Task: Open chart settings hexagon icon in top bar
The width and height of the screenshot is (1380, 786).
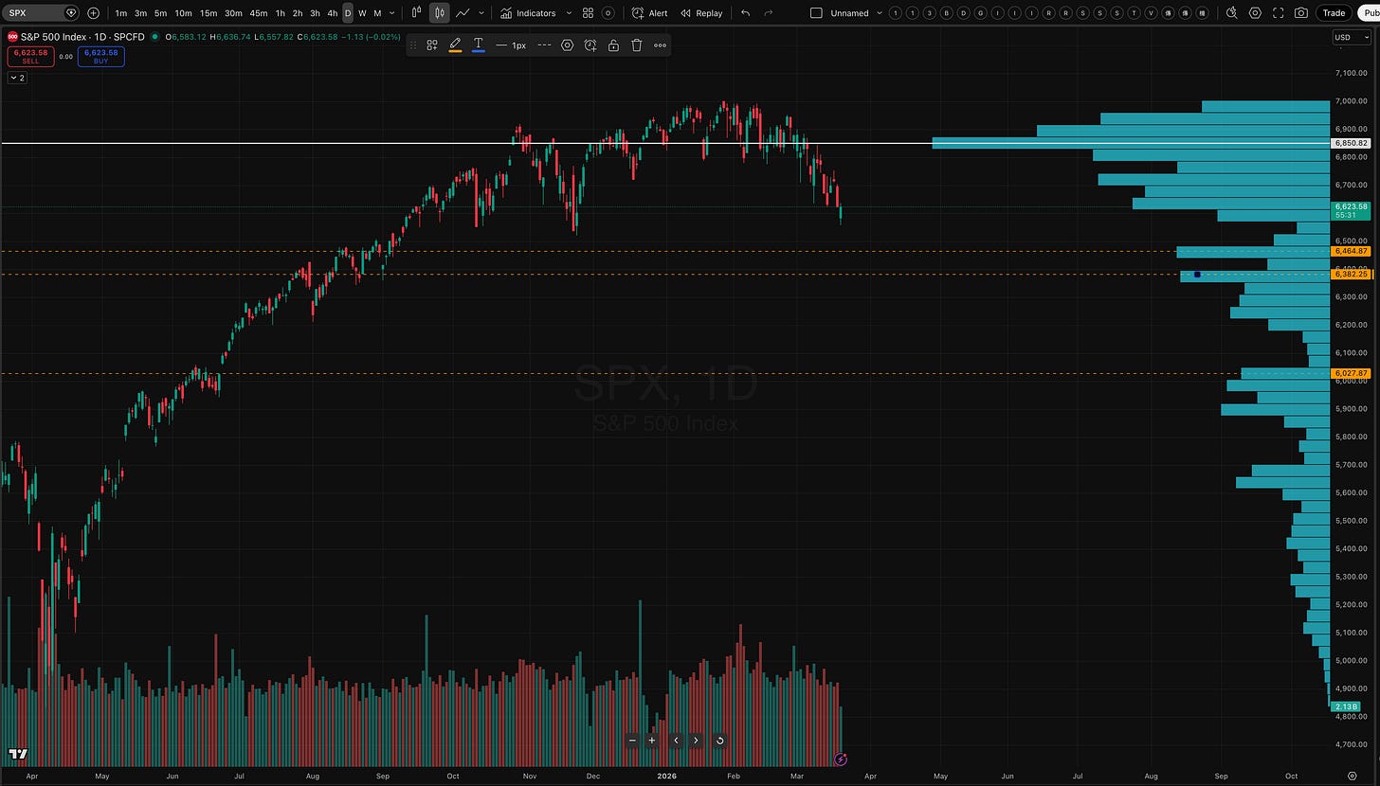Action: (x=1255, y=13)
